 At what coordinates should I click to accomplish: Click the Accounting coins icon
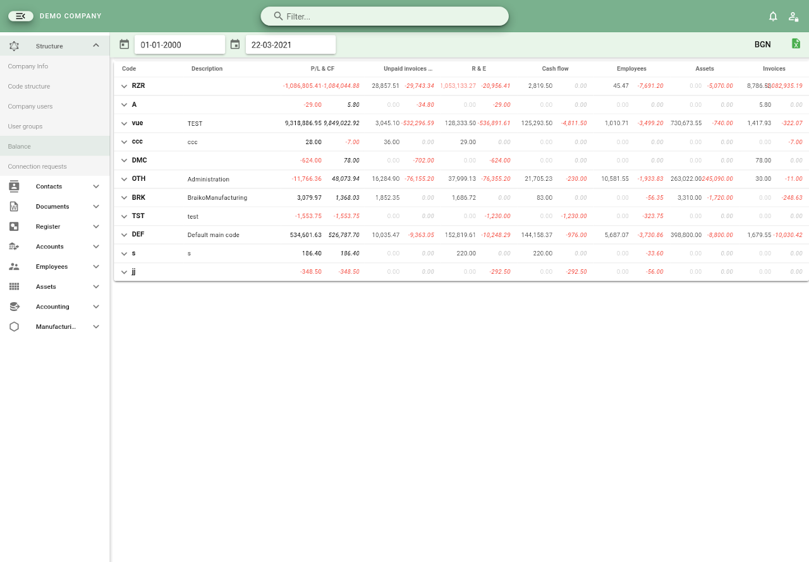pos(14,307)
